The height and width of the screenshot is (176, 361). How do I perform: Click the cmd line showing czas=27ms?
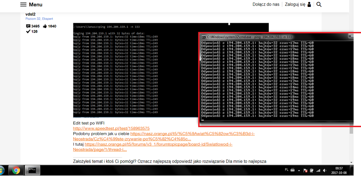point(257,110)
